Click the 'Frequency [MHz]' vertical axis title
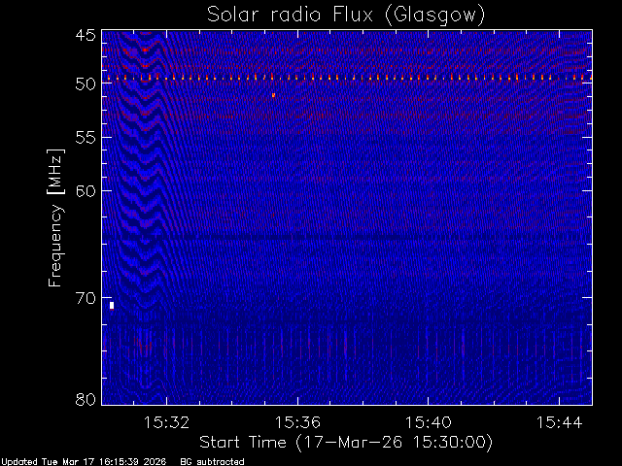 pyautogui.click(x=55, y=217)
